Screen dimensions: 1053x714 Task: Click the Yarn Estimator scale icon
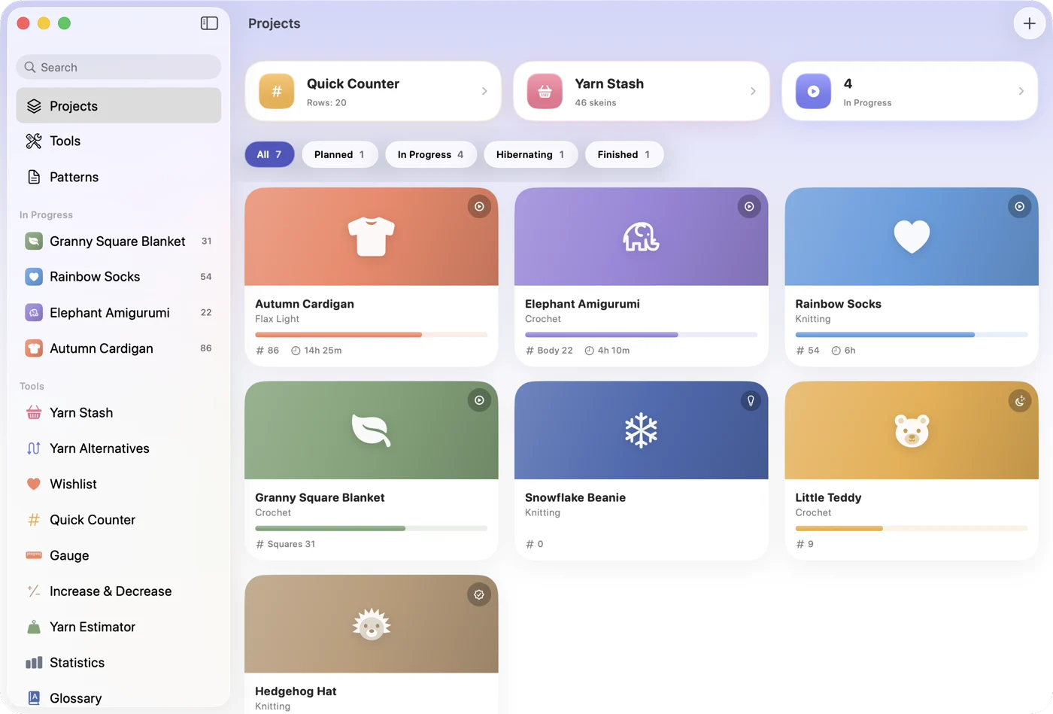coord(34,627)
